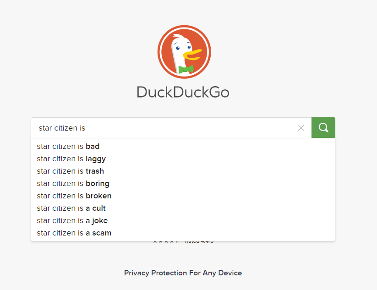This screenshot has height=290, width=377.
Task: Click the bold word 'scam' in last suggestion
Action: tap(102, 233)
